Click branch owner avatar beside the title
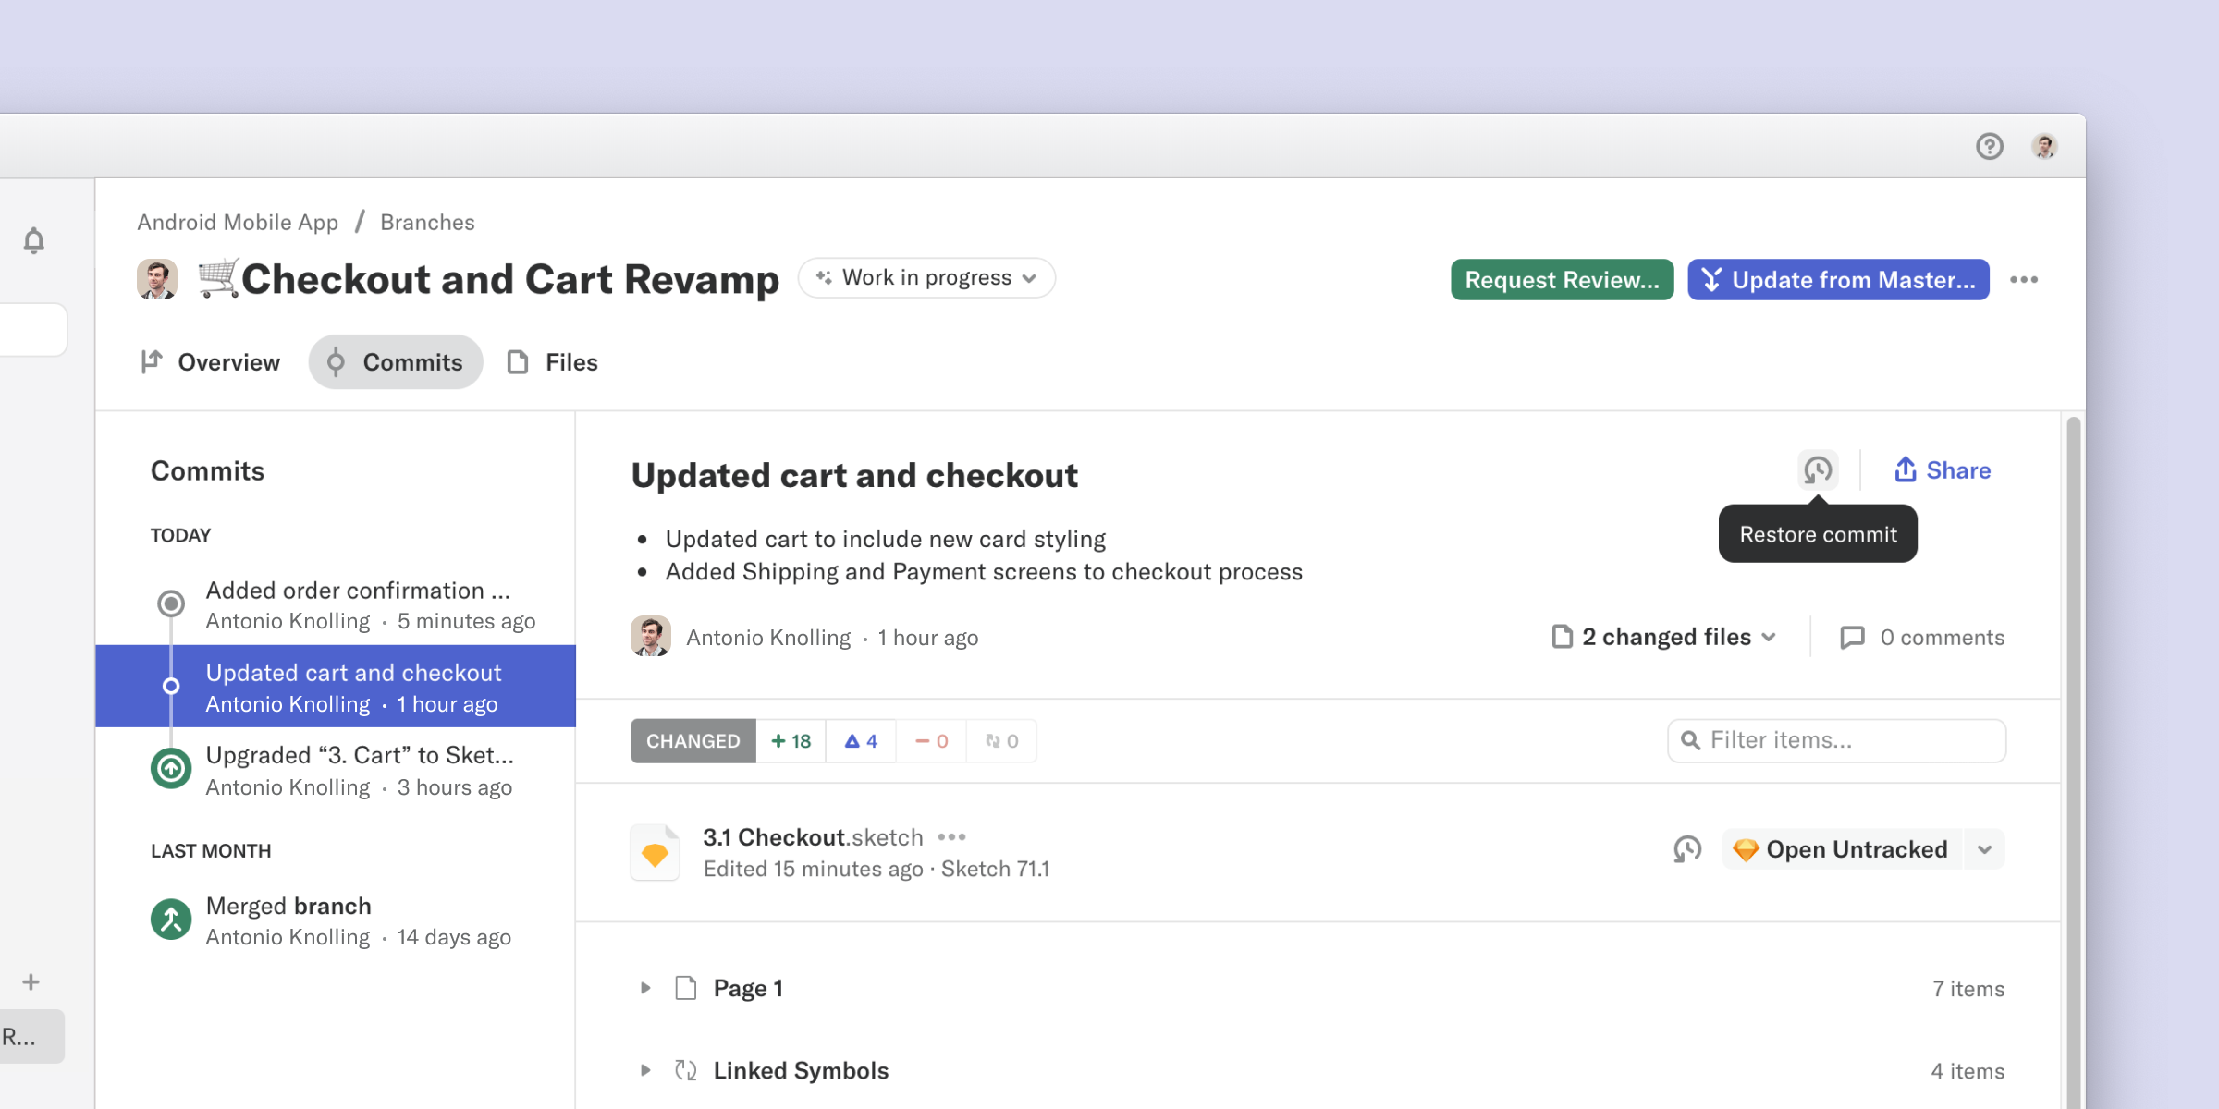Viewport: 2219px width, 1109px height. click(157, 279)
